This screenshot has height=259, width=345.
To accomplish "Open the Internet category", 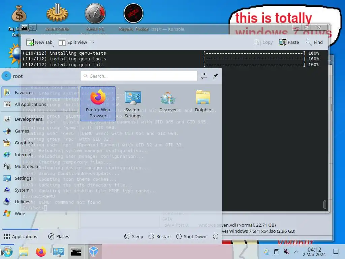I will [39, 154].
